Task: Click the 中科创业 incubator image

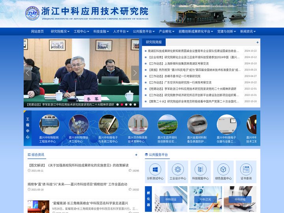Action: tap(171, 199)
